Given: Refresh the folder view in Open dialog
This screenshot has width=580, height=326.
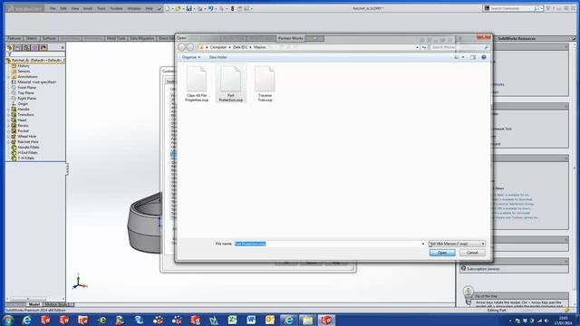Looking at the screenshot, I should pos(424,47).
